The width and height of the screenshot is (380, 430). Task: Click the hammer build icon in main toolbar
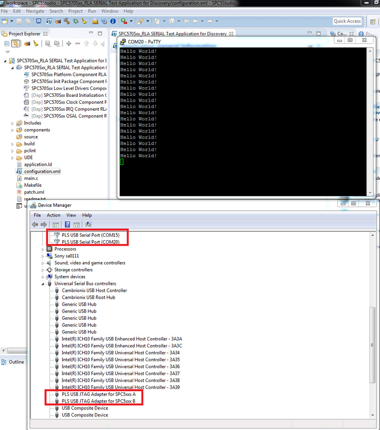(67, 21)
